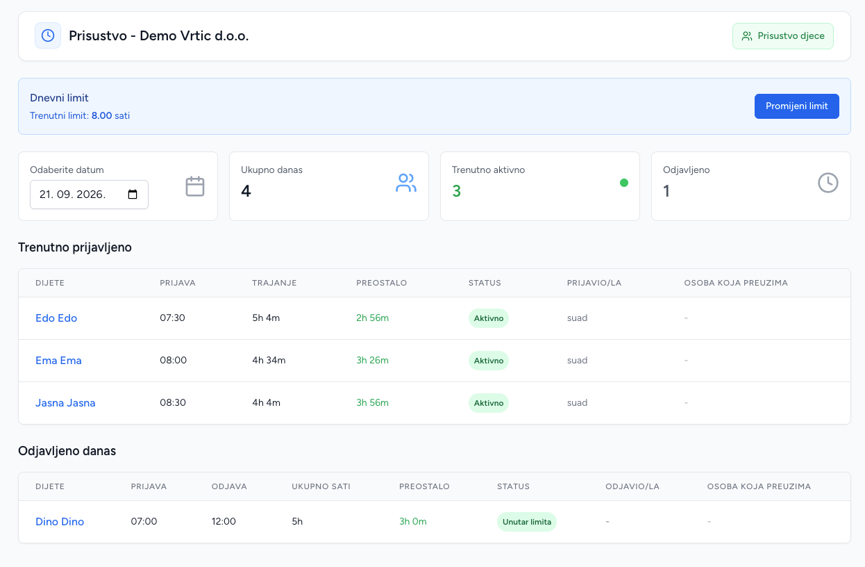Click the clock icon beside Prisustvo title
The image size is (865, 567).
[x=48, y=35]
